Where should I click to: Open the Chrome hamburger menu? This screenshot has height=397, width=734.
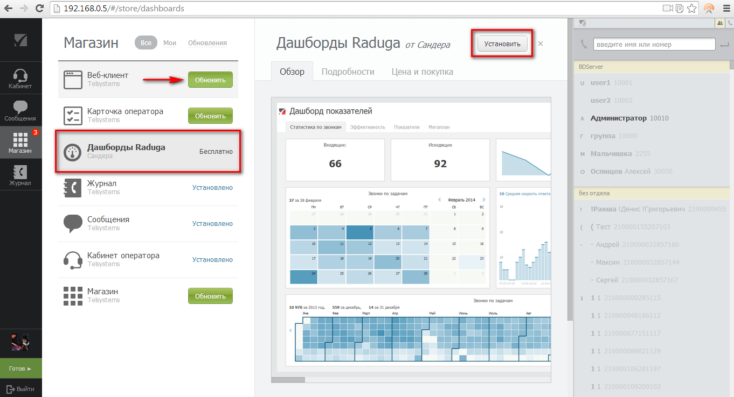725,8
